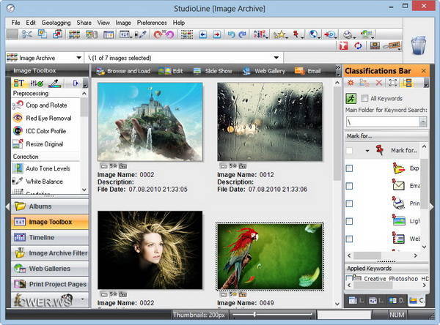This screenshot has width=440, height=325.
Task: Open the Geotagging menu
Action: [x=56, y=23]
